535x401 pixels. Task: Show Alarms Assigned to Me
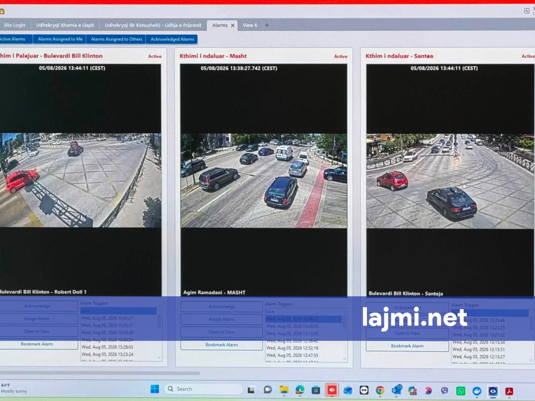tap(60, 39)
